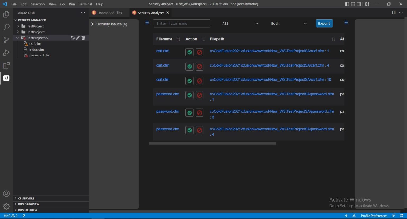Click inside the Enter file name field

[182, 23]
